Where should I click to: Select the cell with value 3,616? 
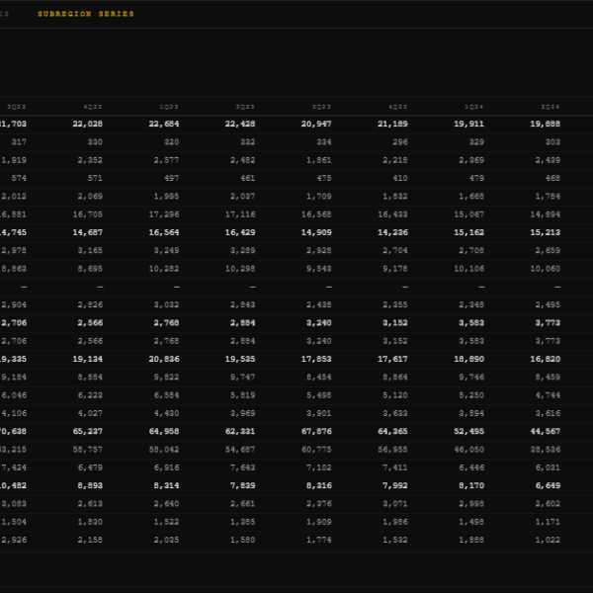tap(548, 413)
